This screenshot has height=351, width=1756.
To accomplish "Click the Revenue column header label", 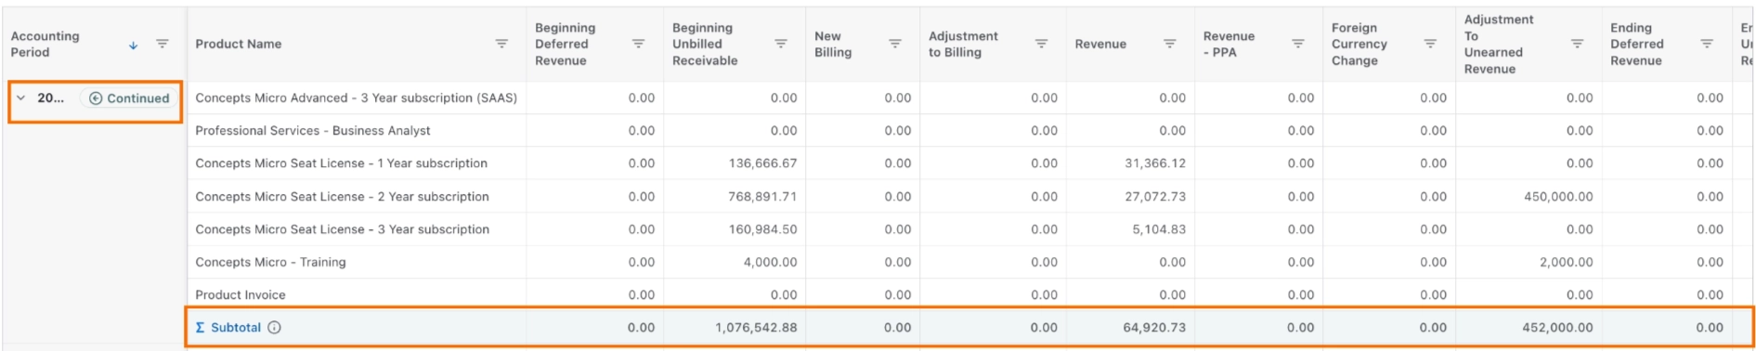I will click(x=1100, y=44).
